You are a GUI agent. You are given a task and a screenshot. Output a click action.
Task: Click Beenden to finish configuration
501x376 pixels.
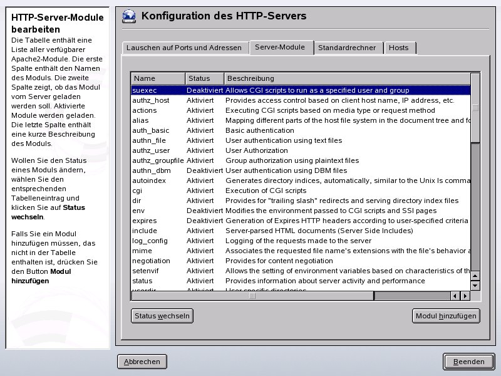point(468,361)
